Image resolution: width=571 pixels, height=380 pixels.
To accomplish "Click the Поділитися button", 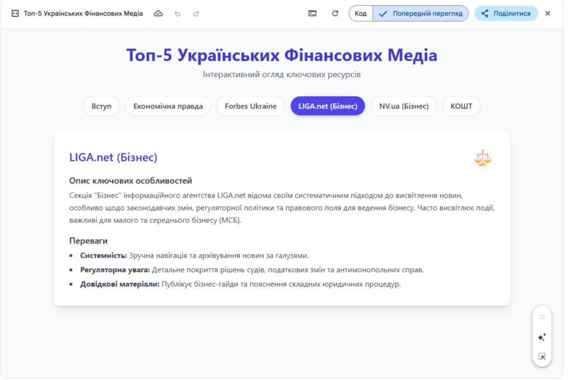I will click(x=505, y=13).
